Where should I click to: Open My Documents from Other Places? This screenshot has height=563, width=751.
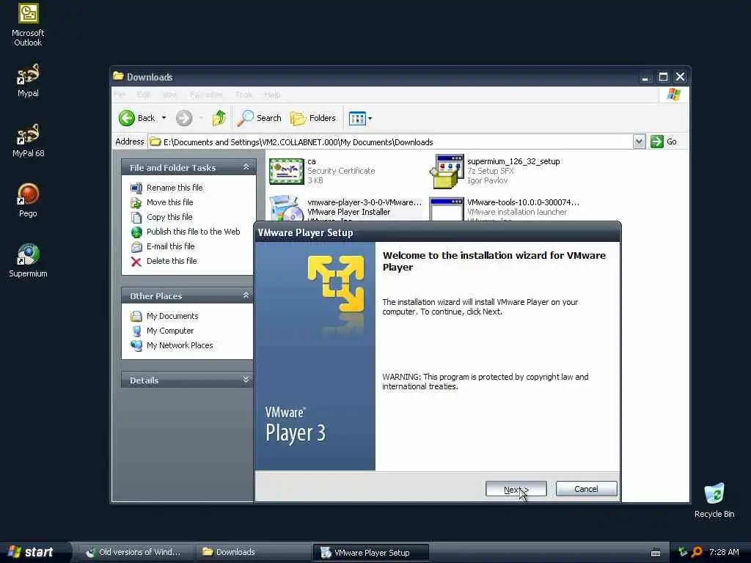coord(172,316)
